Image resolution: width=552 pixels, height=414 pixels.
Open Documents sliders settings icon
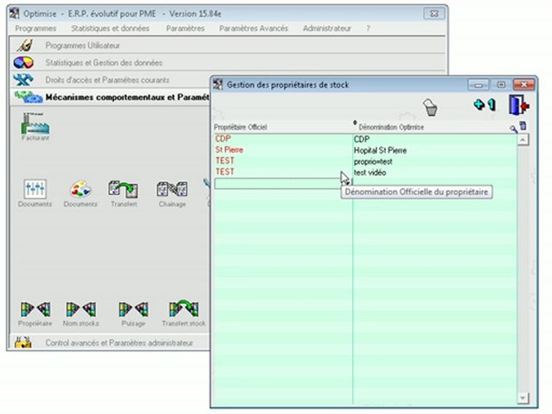point(35,193)
